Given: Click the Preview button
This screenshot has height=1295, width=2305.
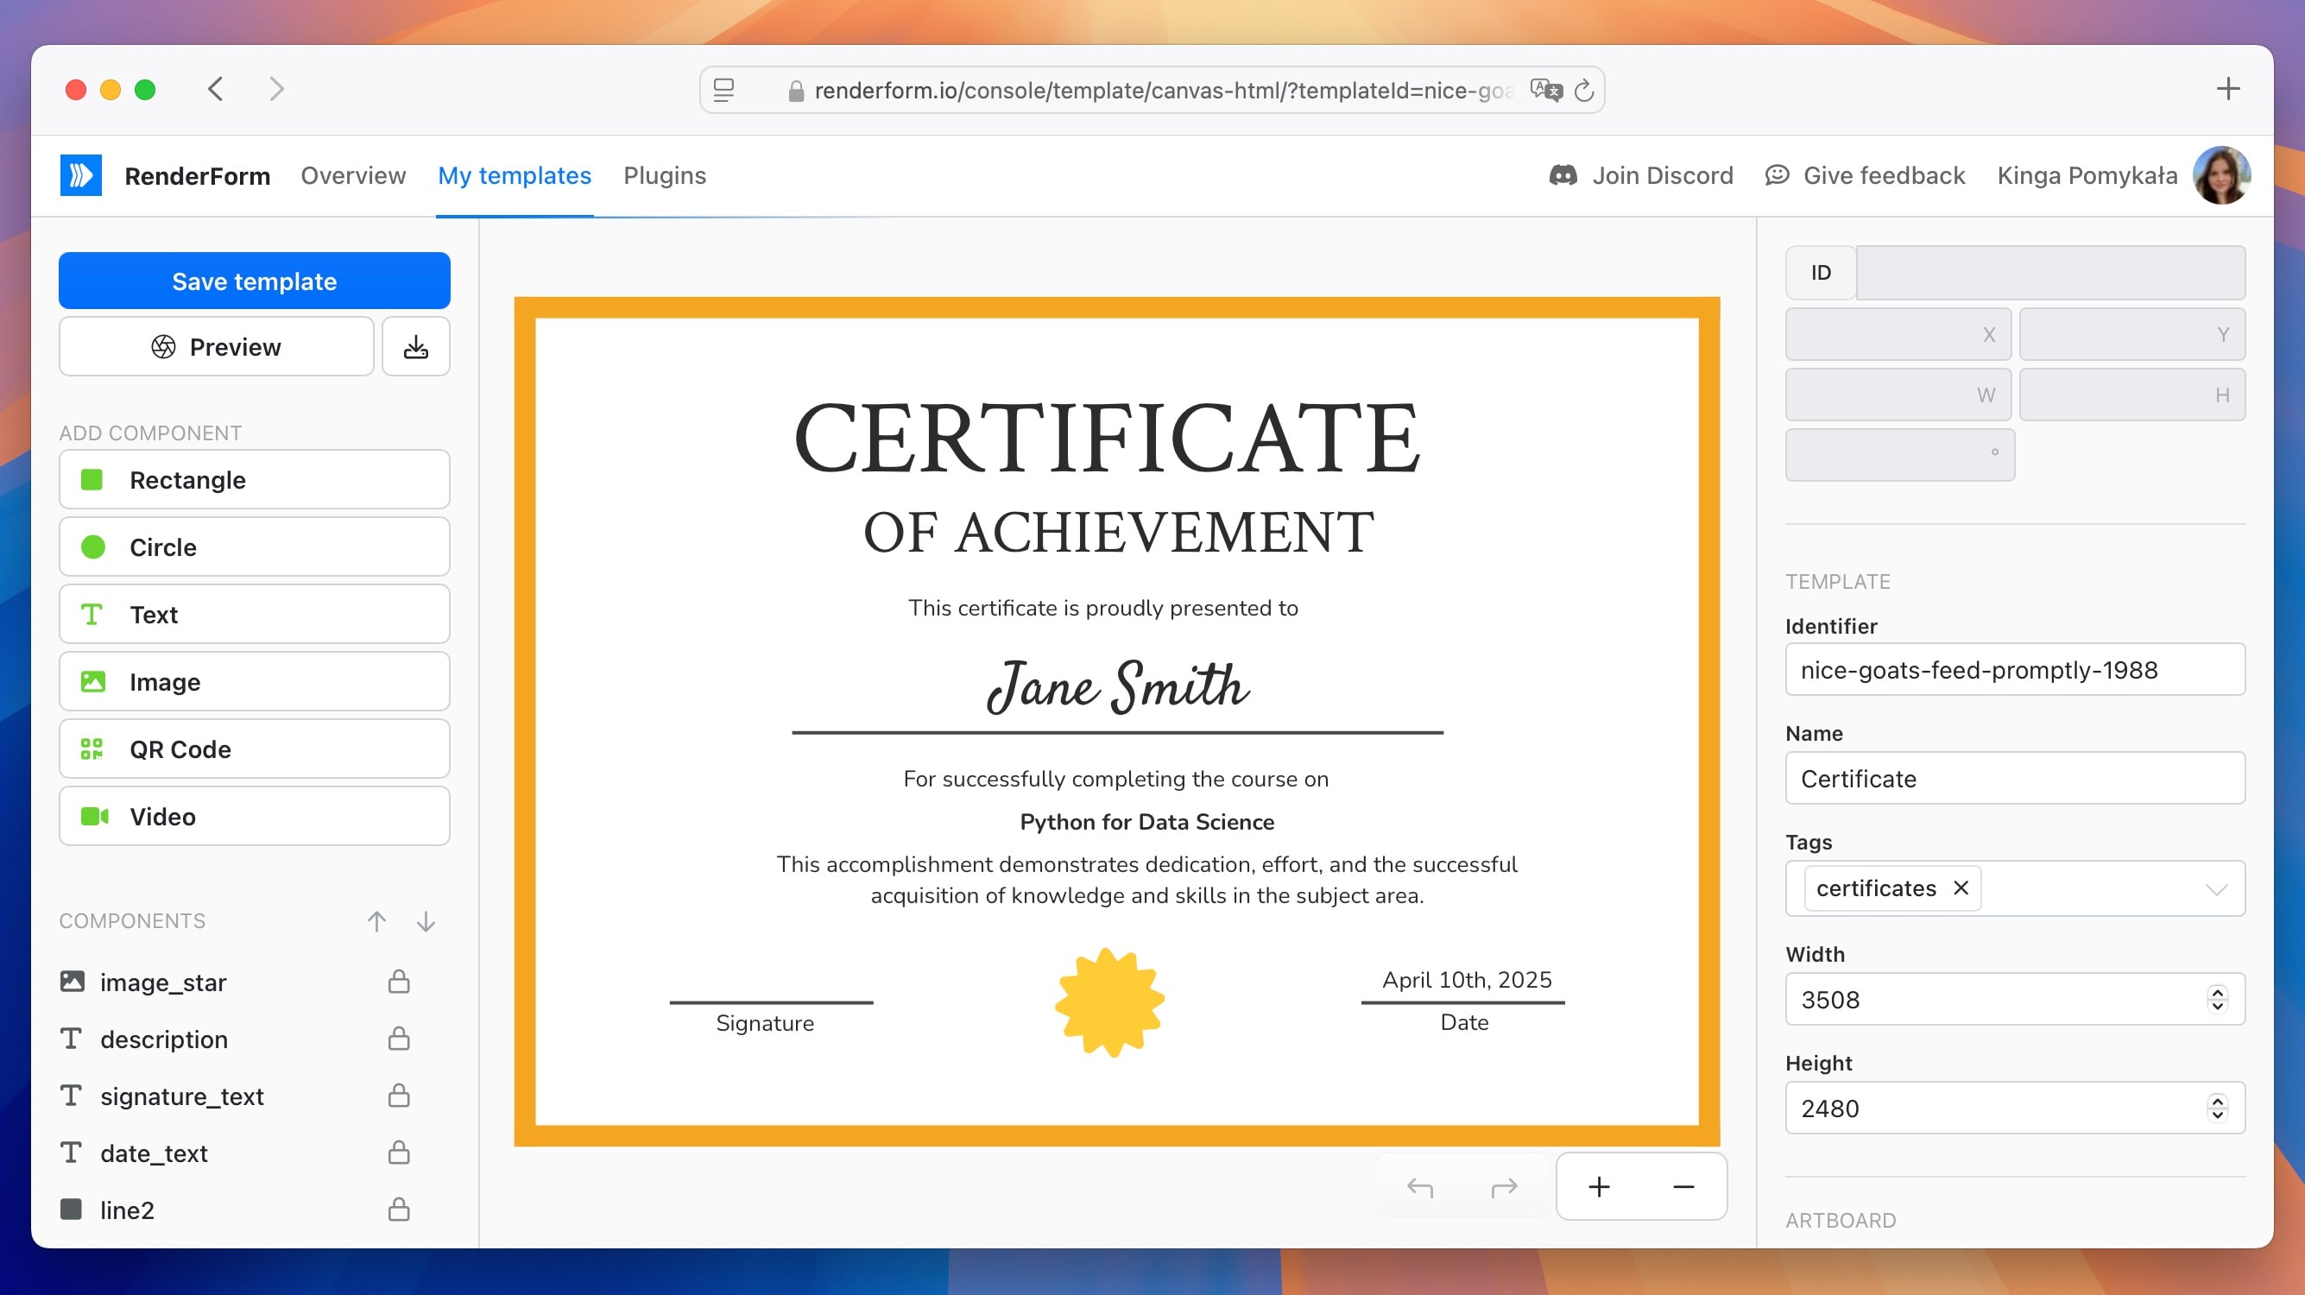Looking at the screenshot, I should click(x=216, y=346).
